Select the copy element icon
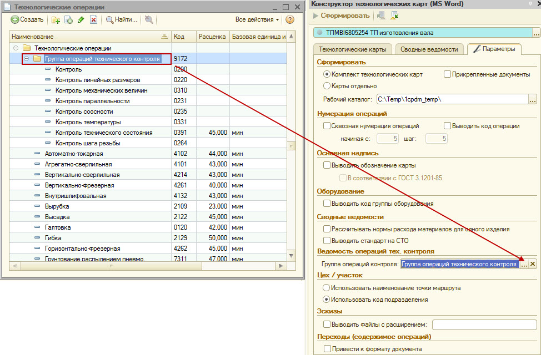This screenshot has width=541, height=355. 68,19
